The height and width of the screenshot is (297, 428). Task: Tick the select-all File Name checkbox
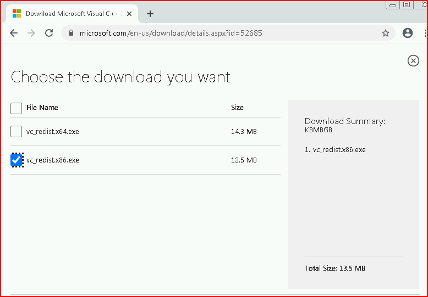(x=16, y=108)
